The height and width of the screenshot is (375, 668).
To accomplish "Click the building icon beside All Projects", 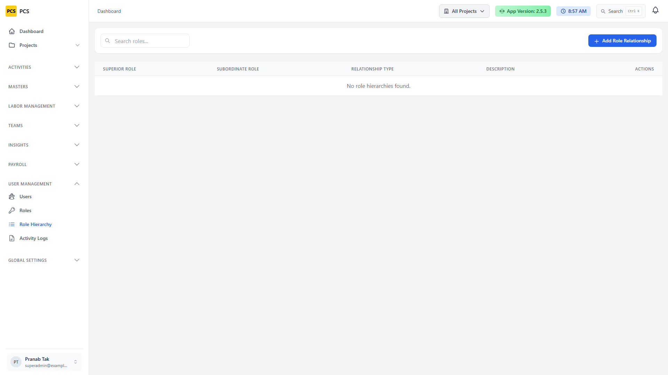I will click(x=446, y=11).
